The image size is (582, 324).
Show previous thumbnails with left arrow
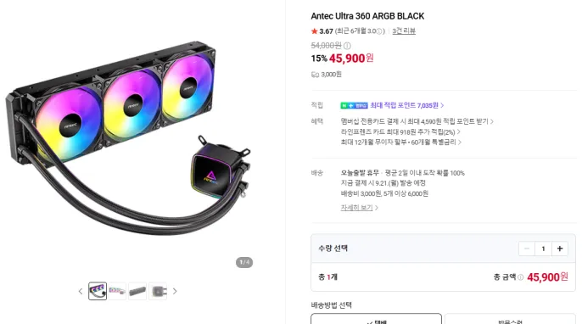pyautogui.click(x=81, y=291)
